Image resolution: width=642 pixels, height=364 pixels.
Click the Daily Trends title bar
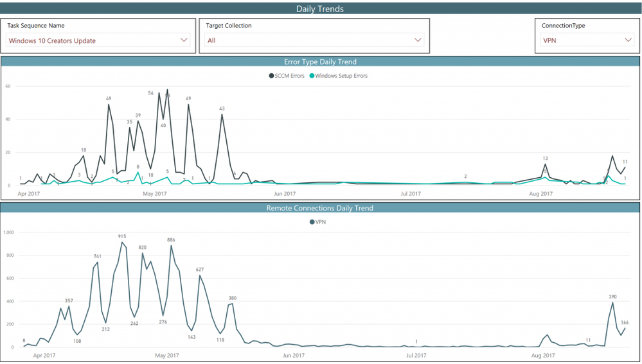pyautogui.click(x=320, y=8)
